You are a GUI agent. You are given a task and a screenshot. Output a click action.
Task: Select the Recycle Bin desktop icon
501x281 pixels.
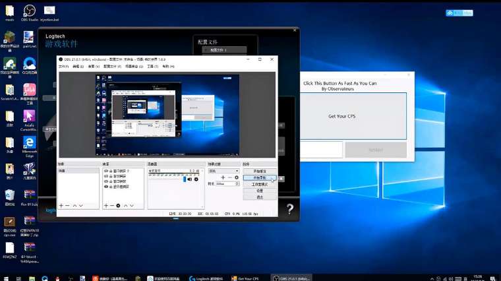point(10,197)
